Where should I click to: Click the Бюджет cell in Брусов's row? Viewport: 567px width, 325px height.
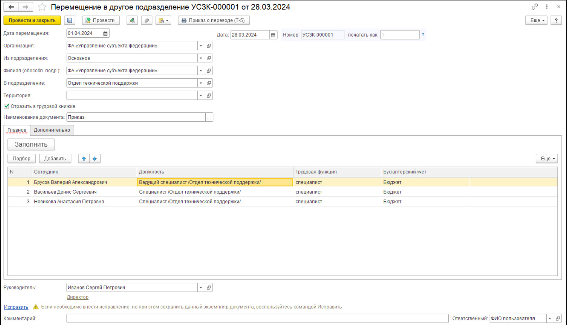tap(425, 182)
